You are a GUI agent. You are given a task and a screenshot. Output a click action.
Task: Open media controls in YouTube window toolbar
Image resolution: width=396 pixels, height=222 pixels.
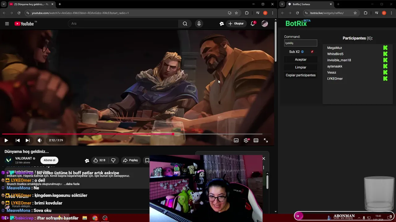(258, 13)
